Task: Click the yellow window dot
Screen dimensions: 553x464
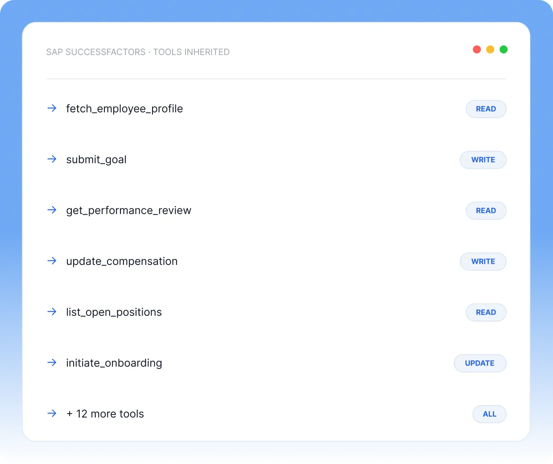Action: (490, 50)
